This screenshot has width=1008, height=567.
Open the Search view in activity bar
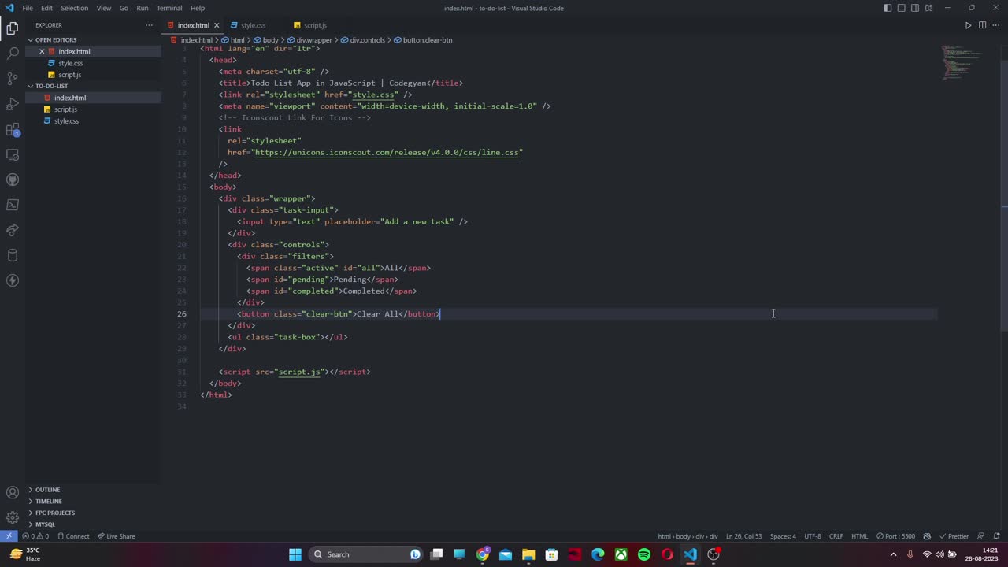[13, 54]
